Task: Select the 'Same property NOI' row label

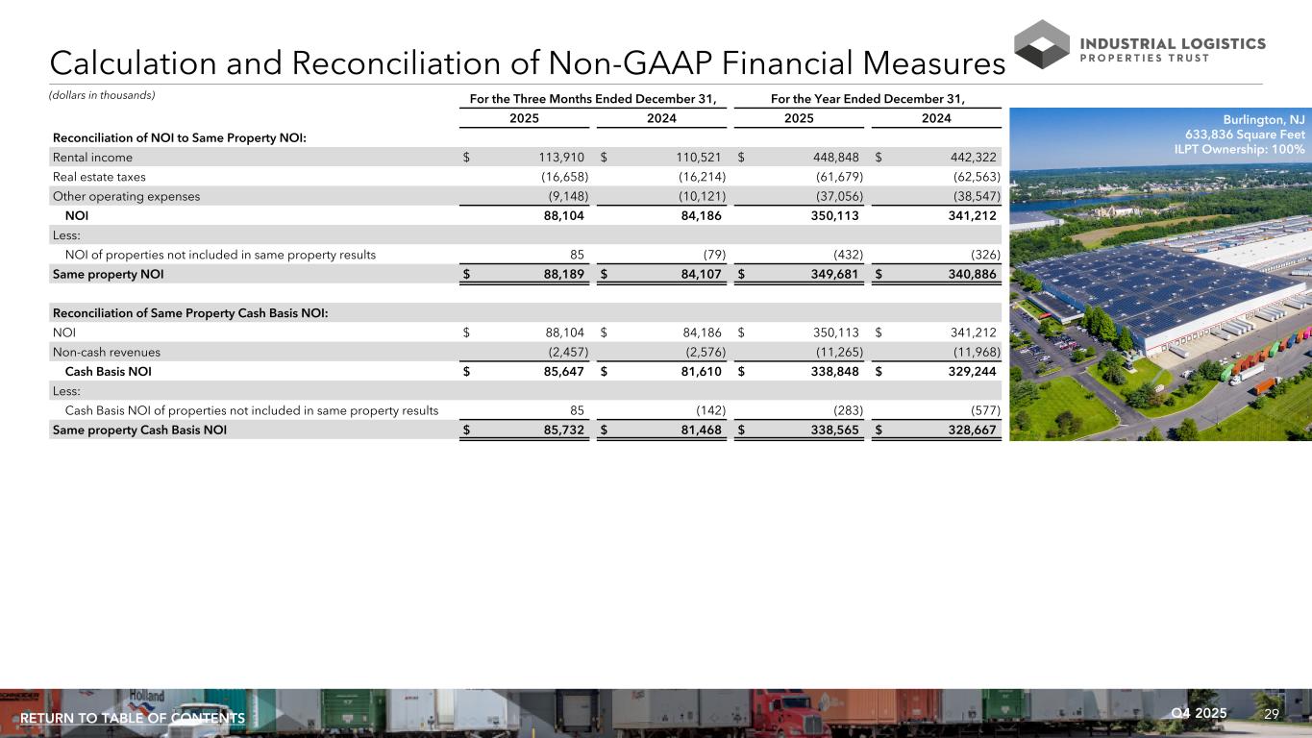Action: point(108,275)
